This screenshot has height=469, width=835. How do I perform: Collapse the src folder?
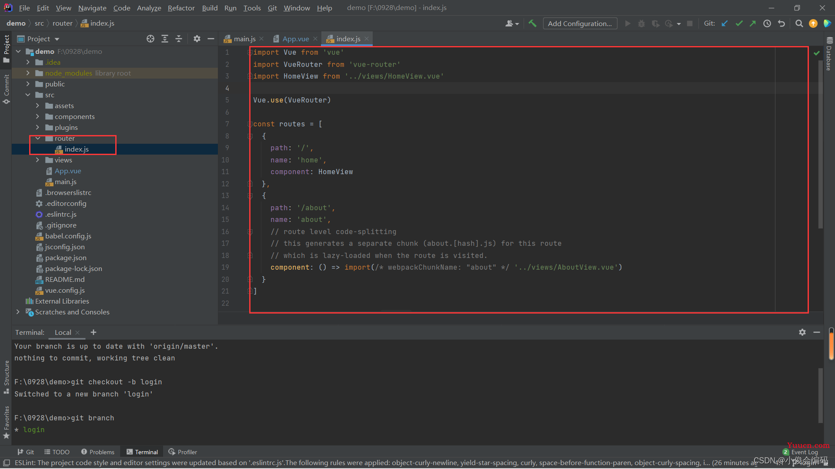[28, 95]
